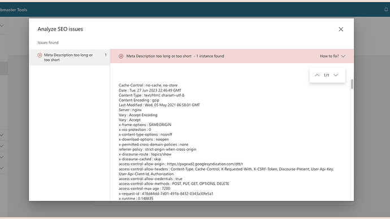Viewport: 390px width, 219px height.
Task: Go to previous instance with up chevron
Action: [x=317, y=75]
